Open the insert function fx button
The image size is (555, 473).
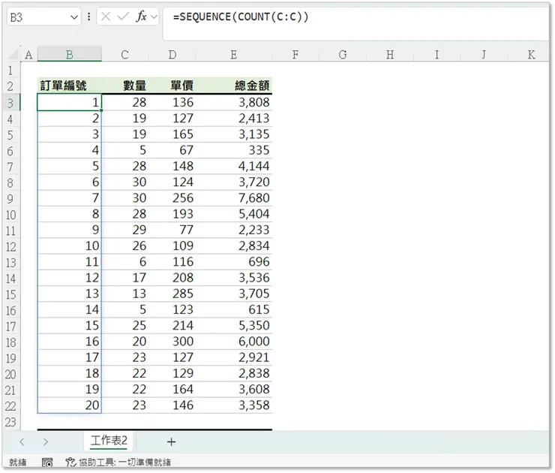point(141,17)
